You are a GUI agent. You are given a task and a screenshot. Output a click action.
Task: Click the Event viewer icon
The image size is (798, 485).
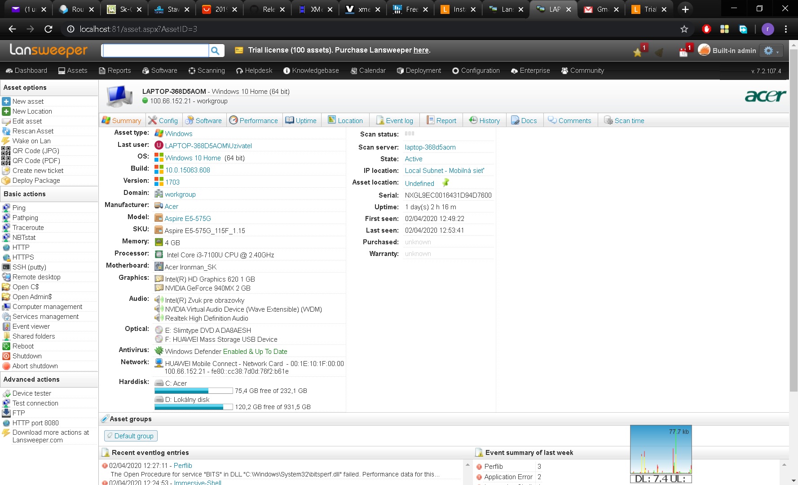6,326
